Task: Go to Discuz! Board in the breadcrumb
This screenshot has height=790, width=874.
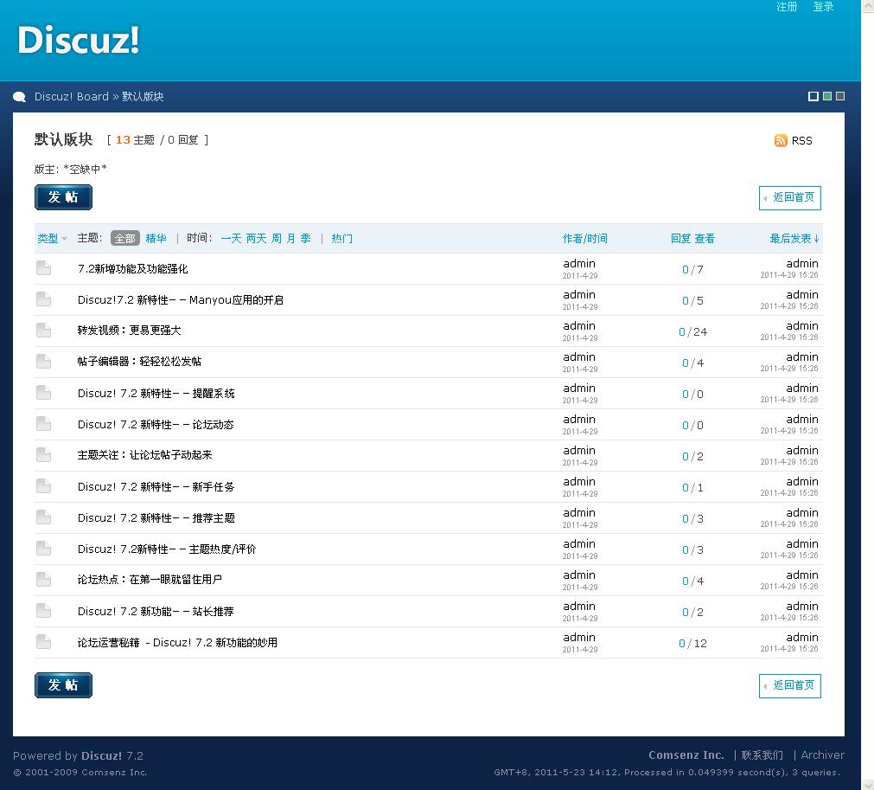Action: point(72,97)
